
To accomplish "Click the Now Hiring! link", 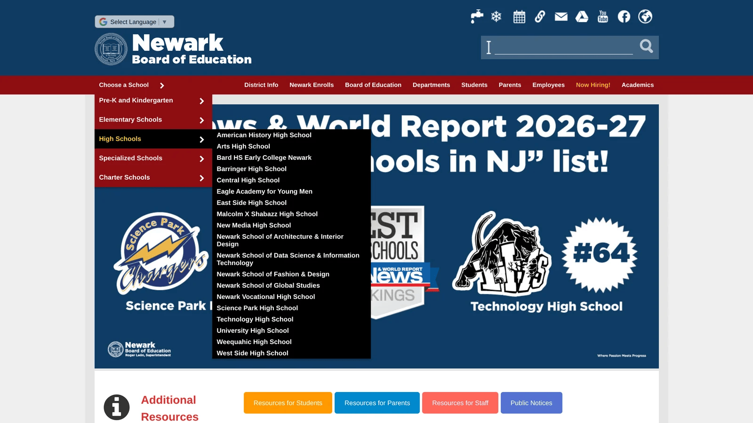I will pyautogui.click(x=593, y=85).
